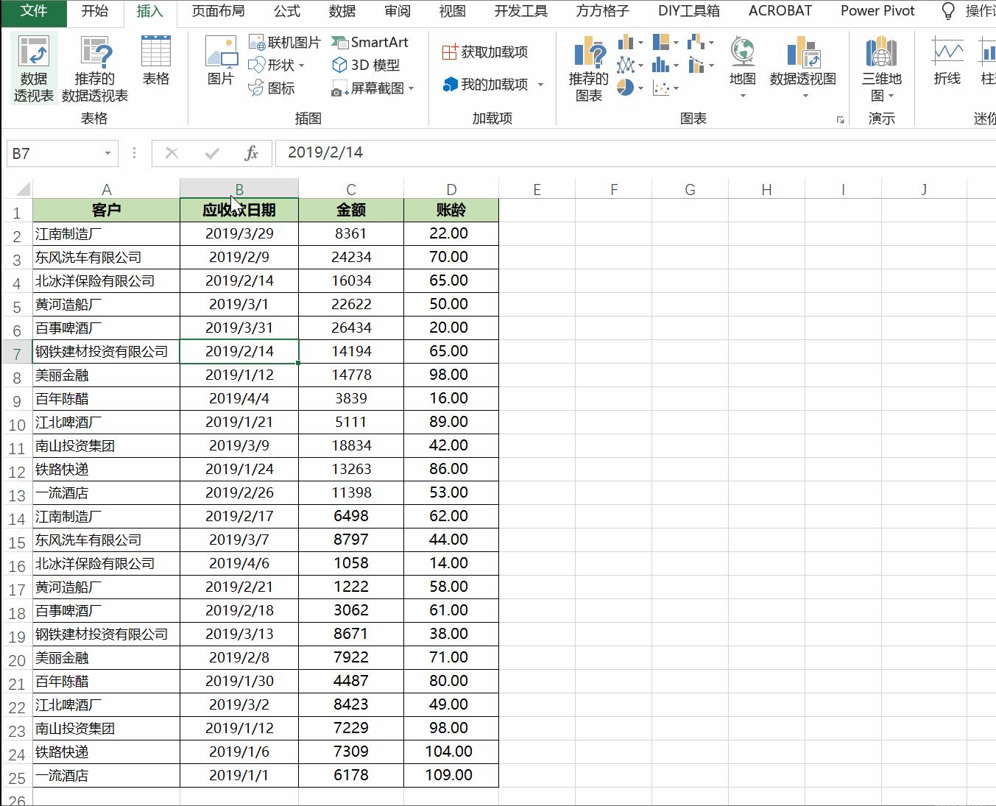Click 获取加载项 (Get Add-ins)
996x806 pixels.
(484, 52)
